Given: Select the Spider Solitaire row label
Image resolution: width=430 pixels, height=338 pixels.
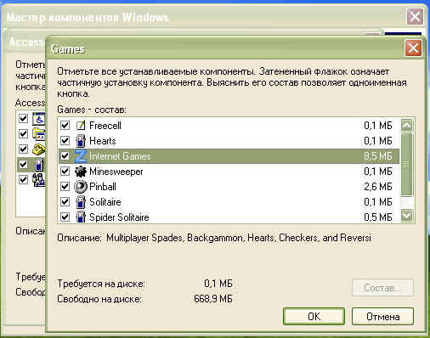Looking at the screenshot, I should pyautogui.click(x=119, y=217).
